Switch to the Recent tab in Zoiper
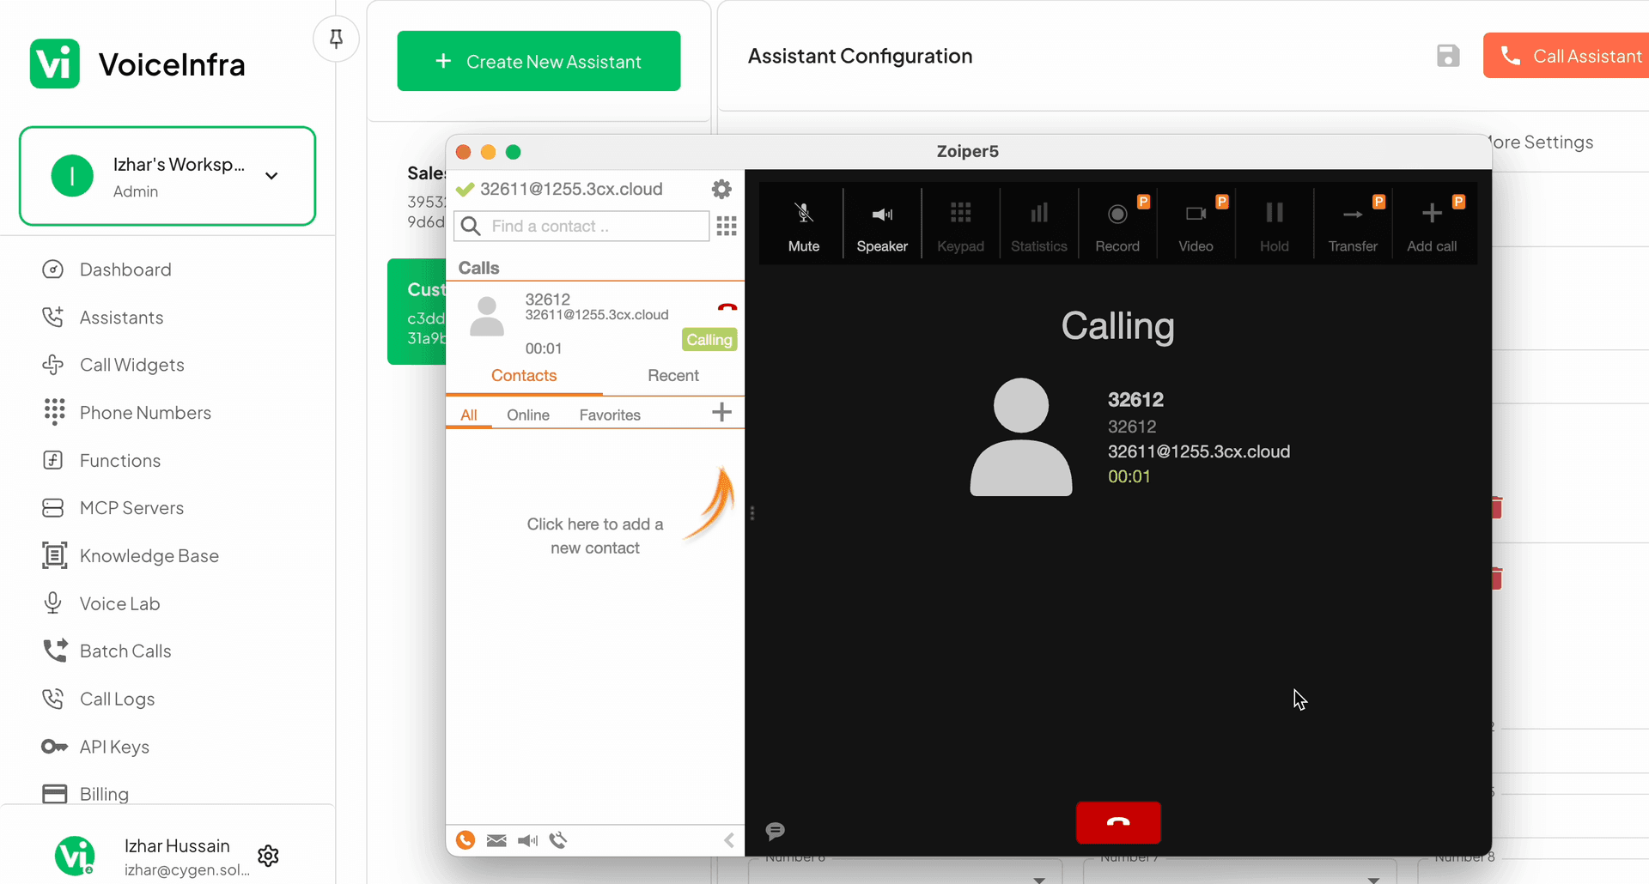Screen dimensions: 1649x884 point(673,375)
